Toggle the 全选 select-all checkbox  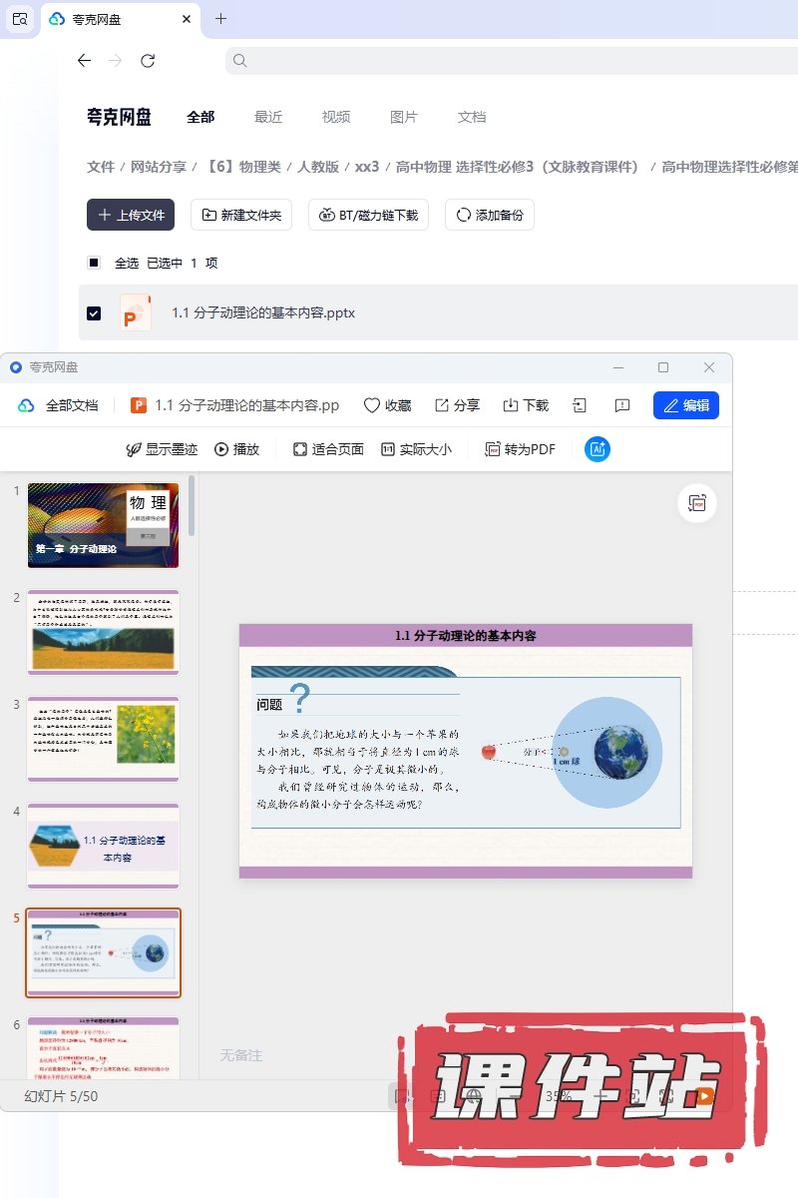[x=94, y=263]
